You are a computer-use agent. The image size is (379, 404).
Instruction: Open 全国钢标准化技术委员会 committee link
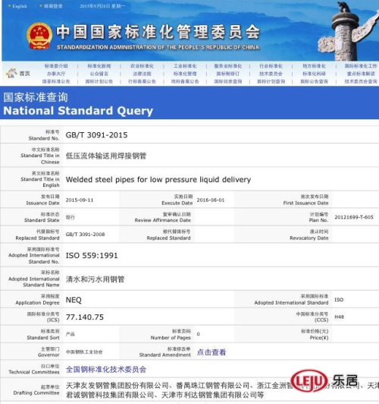click(106, 369)
